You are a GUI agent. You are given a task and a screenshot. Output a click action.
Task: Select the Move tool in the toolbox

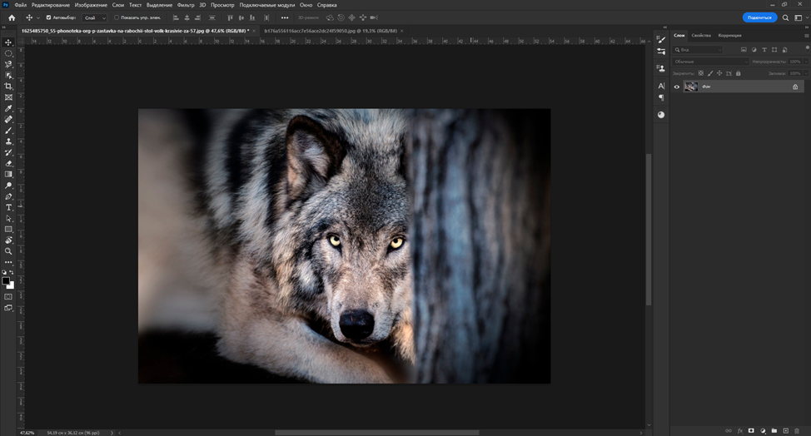8,42
